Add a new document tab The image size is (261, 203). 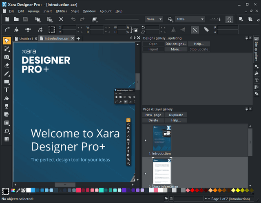click(x=78, y=39)
